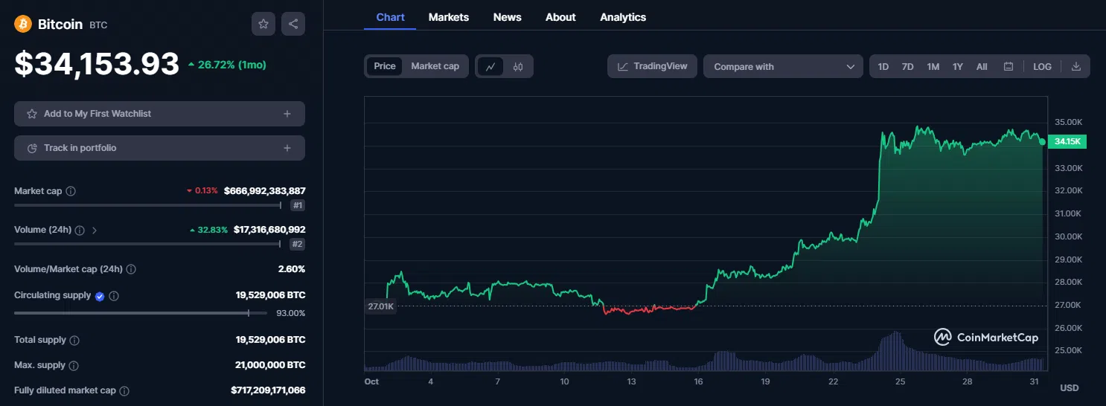This screenshot has height=406, width=1106.
Task: Show Market cap info tooltip icon
Action: 71,191
